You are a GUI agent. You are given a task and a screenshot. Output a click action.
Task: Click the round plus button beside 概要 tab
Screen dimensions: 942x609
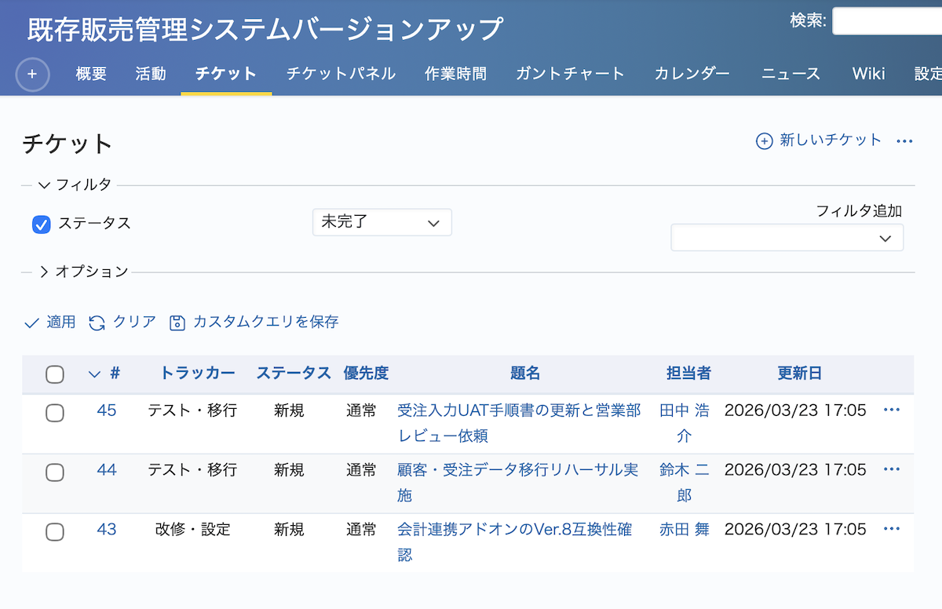click(32, 75)
